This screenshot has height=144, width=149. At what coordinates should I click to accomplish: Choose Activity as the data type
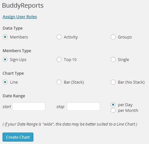(x=59, y=37)
